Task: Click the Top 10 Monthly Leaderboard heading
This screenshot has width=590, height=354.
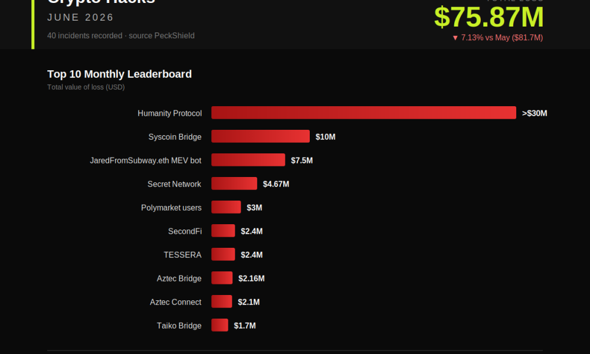Action: tap(119, 74)
